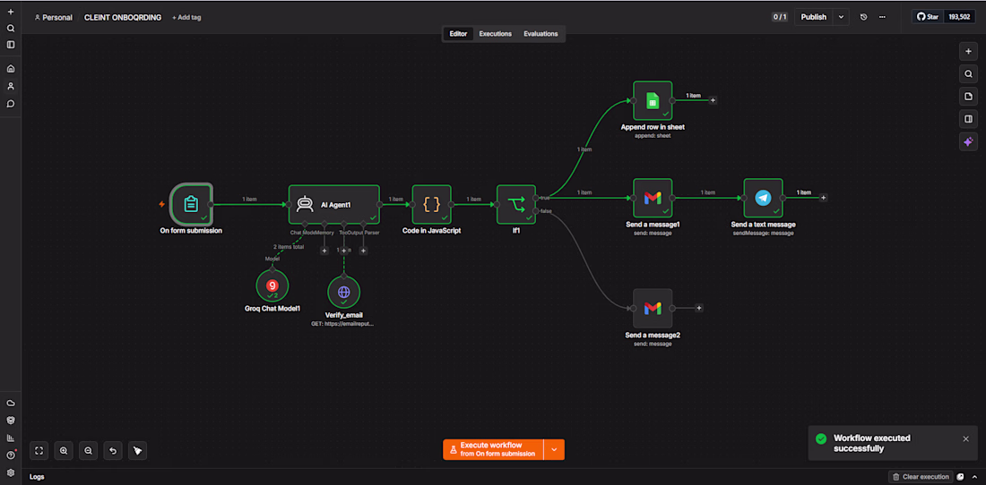Open the person icon in sidebar
This screenshot has height=485, width=986.
(x=11, y=86)
